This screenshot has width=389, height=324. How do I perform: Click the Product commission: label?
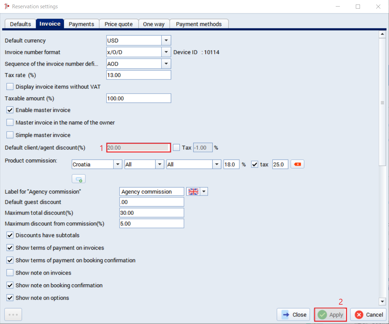point(31,160)
